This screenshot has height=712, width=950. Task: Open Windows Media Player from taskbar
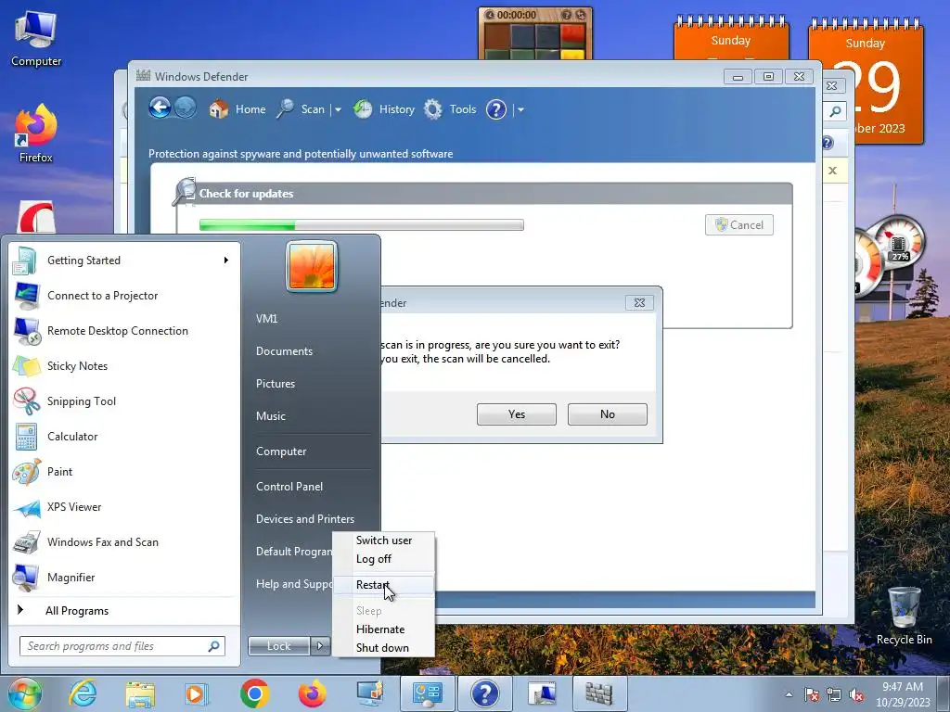pos(197,693)
